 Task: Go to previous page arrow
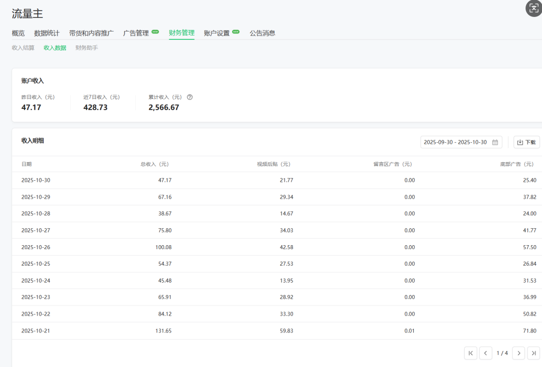coord(486,353)
